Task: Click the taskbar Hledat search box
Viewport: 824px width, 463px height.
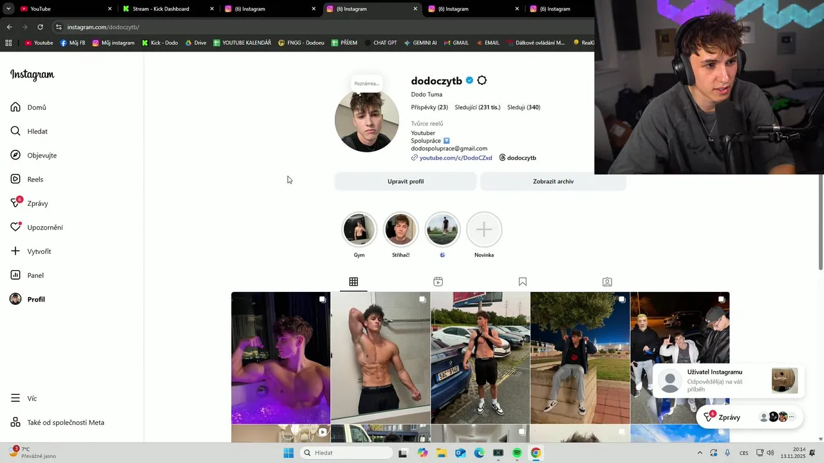Action: click(x=346, y=453)
